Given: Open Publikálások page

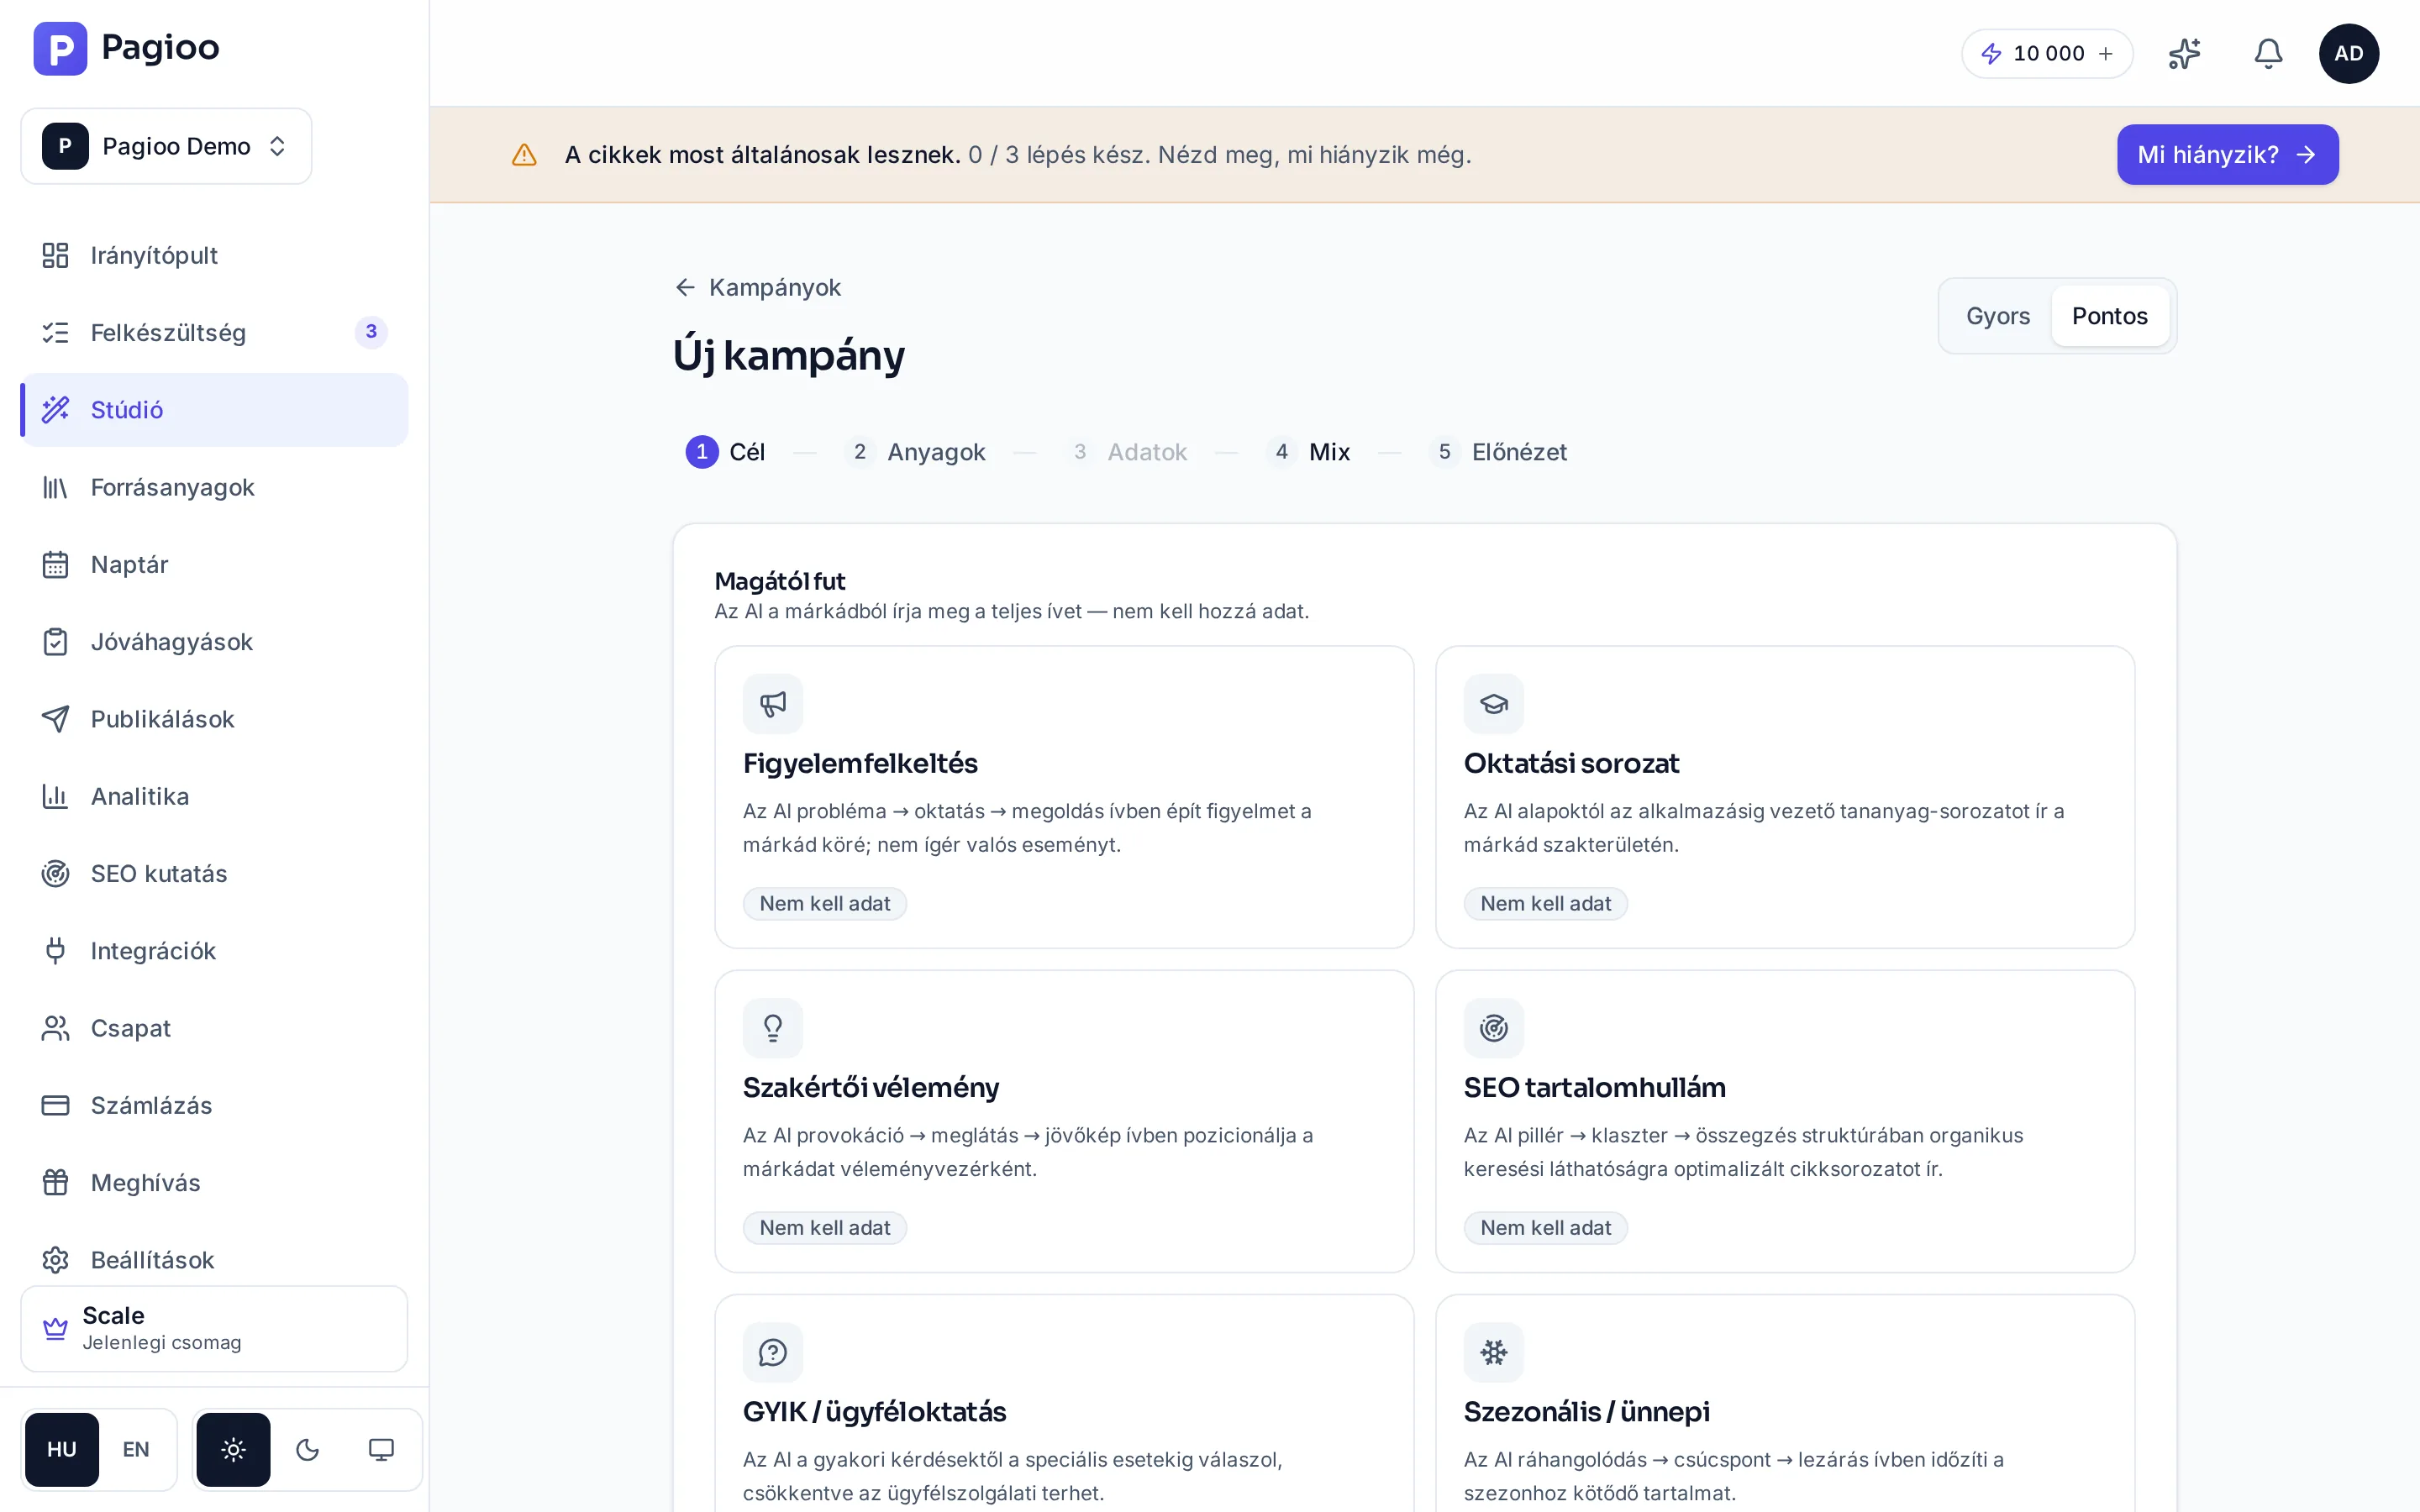Looking at the screenshot, I should point(214,719).
